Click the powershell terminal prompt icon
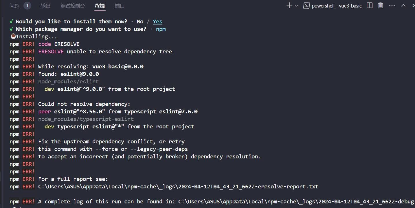The width and height of the screenshot is (415, 208). [x=306, y=5]
